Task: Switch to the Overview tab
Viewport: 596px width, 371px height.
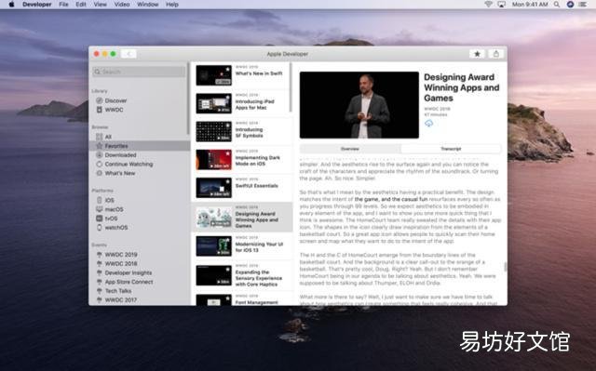Action: click(350, 149)
